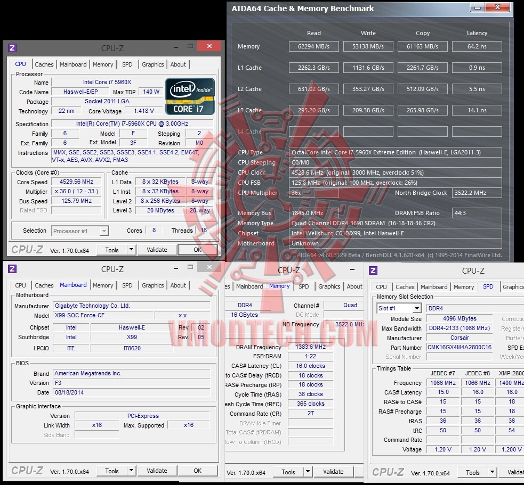This screenshot has width=524, height=485.
Task: Close the CPU-Z Mainboard window
Action: (209, 267)
